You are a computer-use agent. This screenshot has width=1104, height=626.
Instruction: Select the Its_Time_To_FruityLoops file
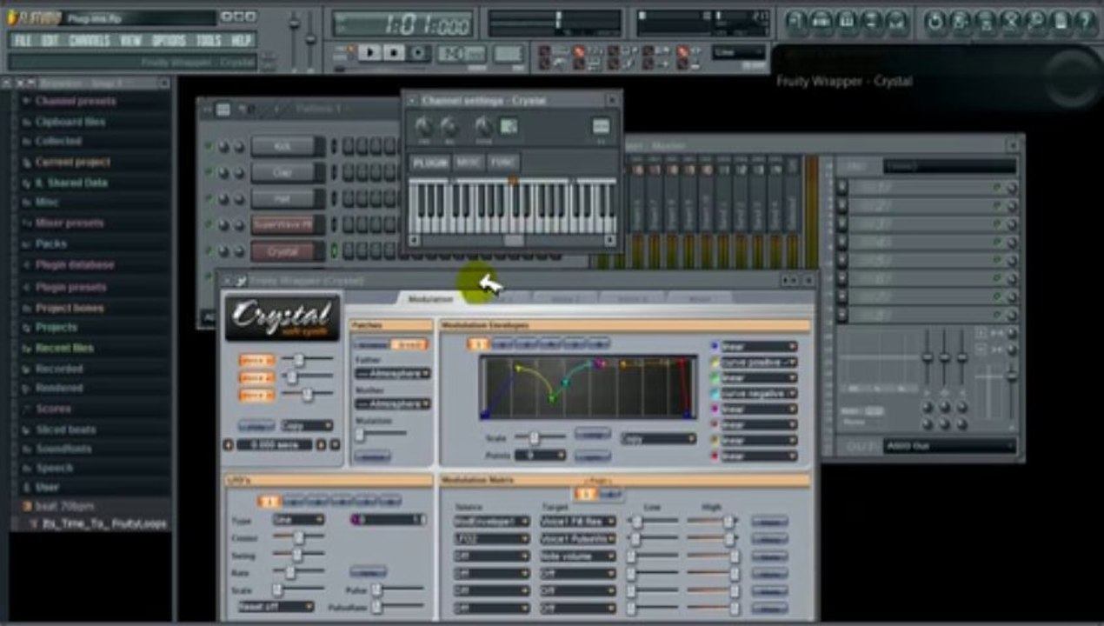pyautogui.click(x=104, y=524)
